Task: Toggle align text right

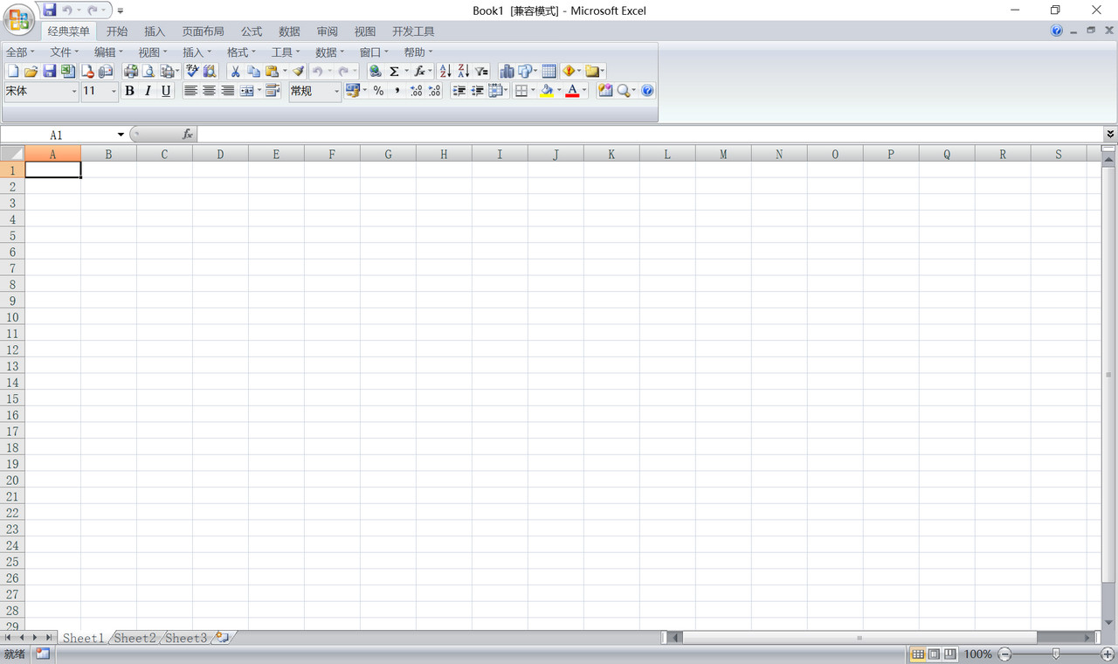Action: pos(228,91)
